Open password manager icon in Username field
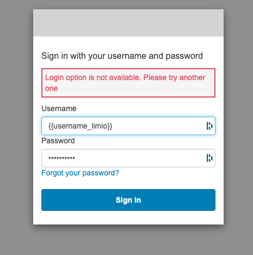The height and width of the screenshot is (255, 253). tap(209, 126)
